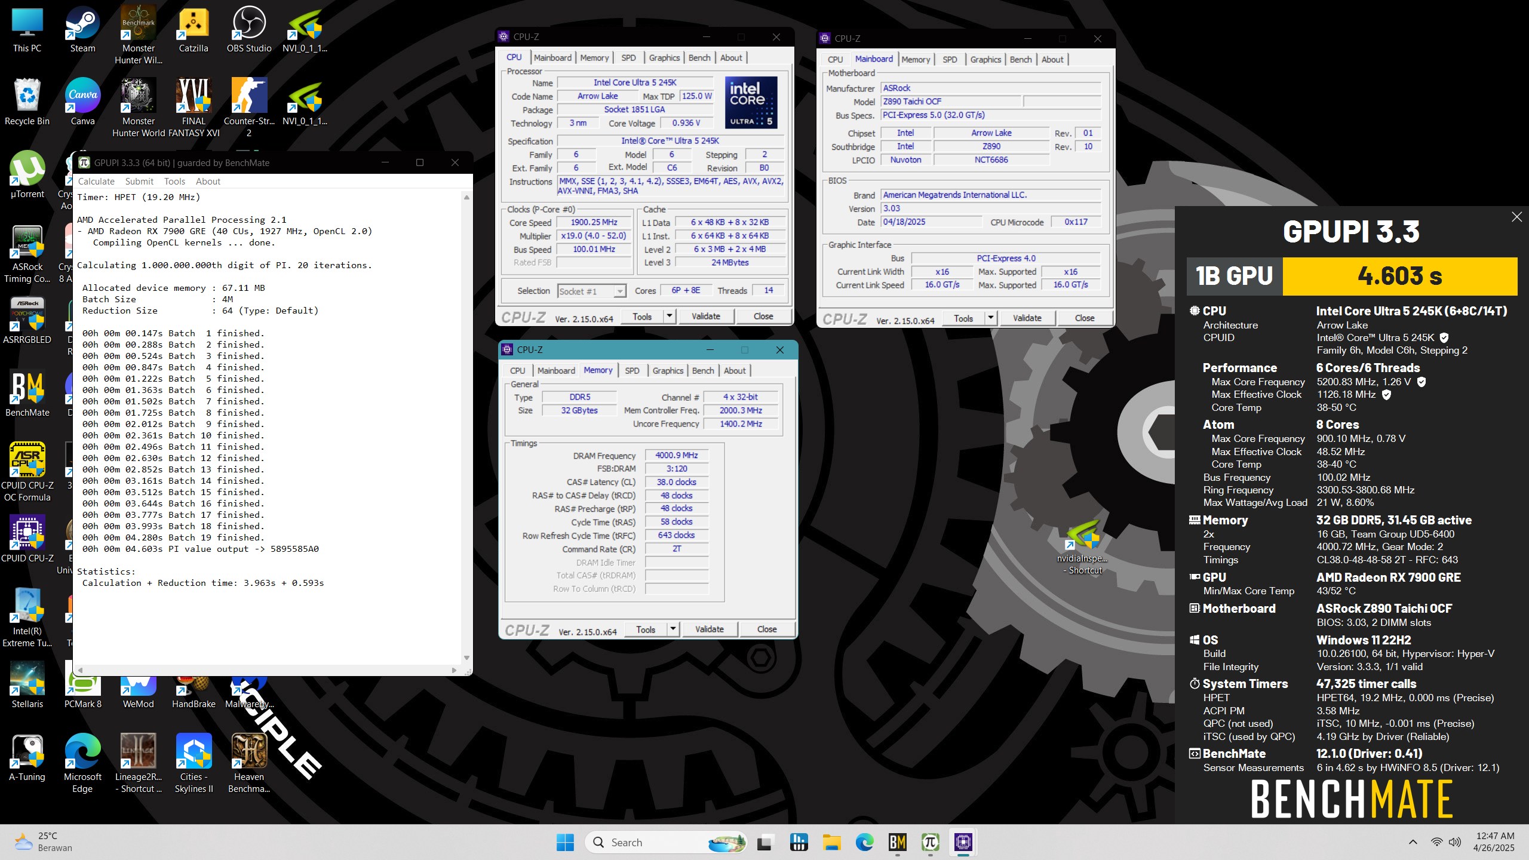Open the Windows Start button

(x=565, y=842)
